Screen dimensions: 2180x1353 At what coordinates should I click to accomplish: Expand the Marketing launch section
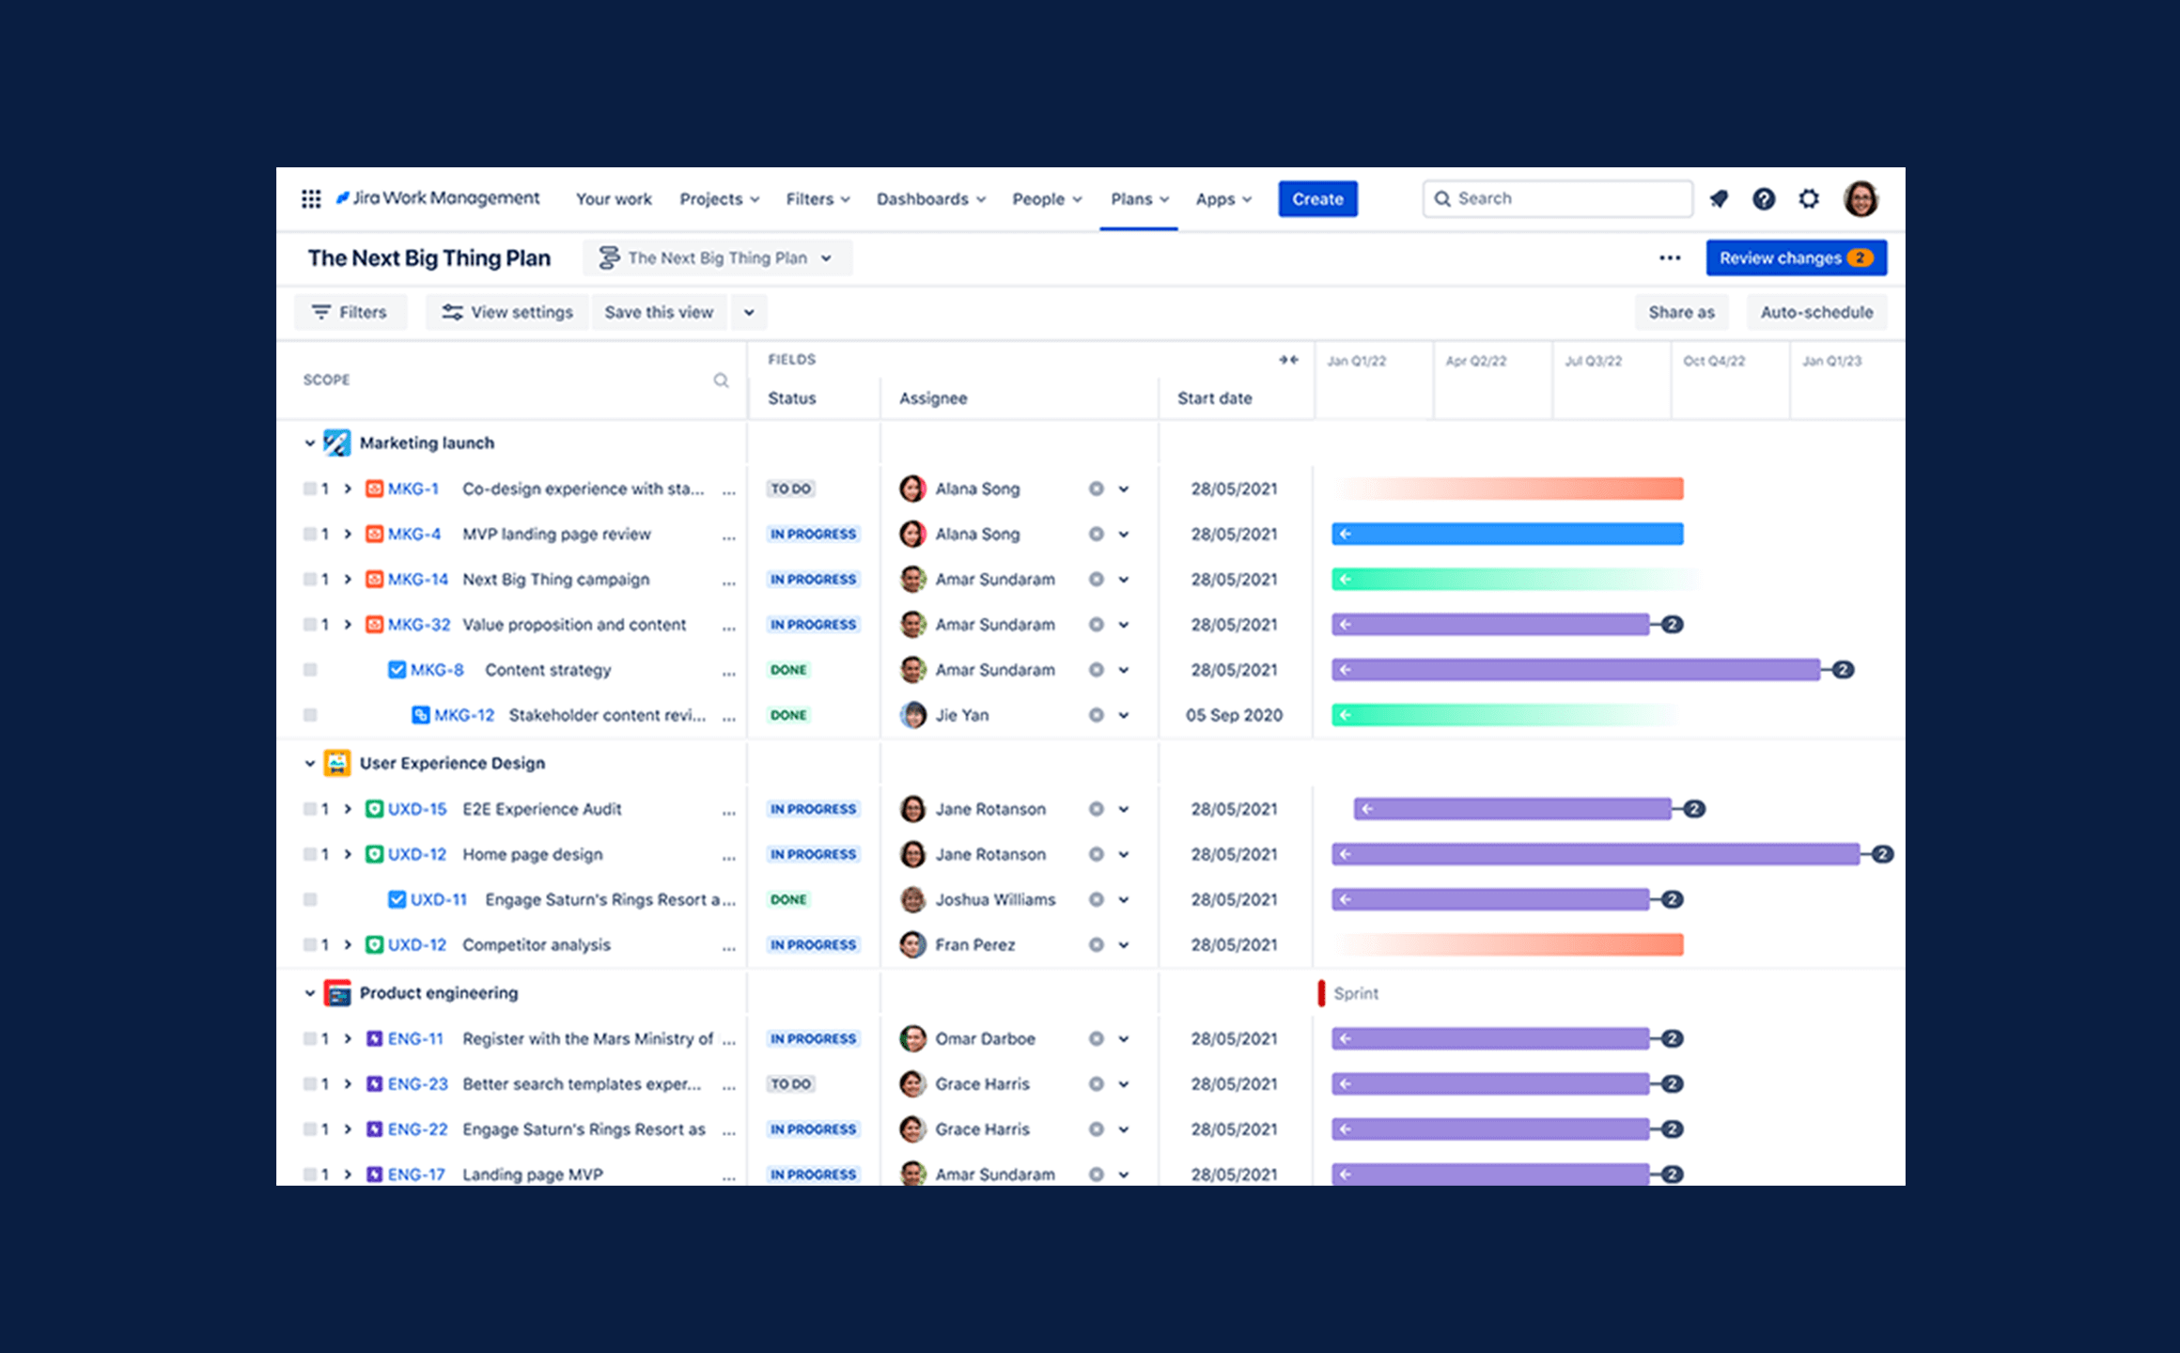(307, 443)
